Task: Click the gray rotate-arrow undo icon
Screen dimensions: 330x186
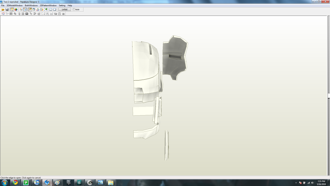Action: (35, 14)
